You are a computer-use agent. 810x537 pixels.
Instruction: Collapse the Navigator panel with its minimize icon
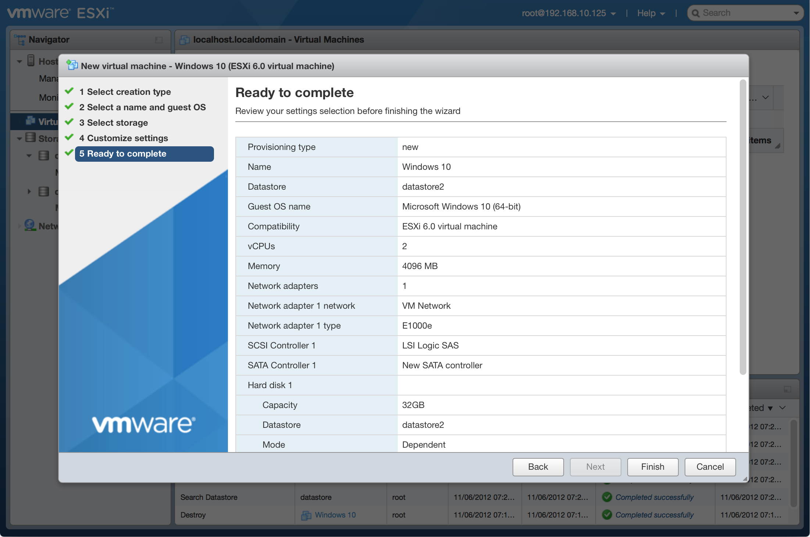click(159, 40)
